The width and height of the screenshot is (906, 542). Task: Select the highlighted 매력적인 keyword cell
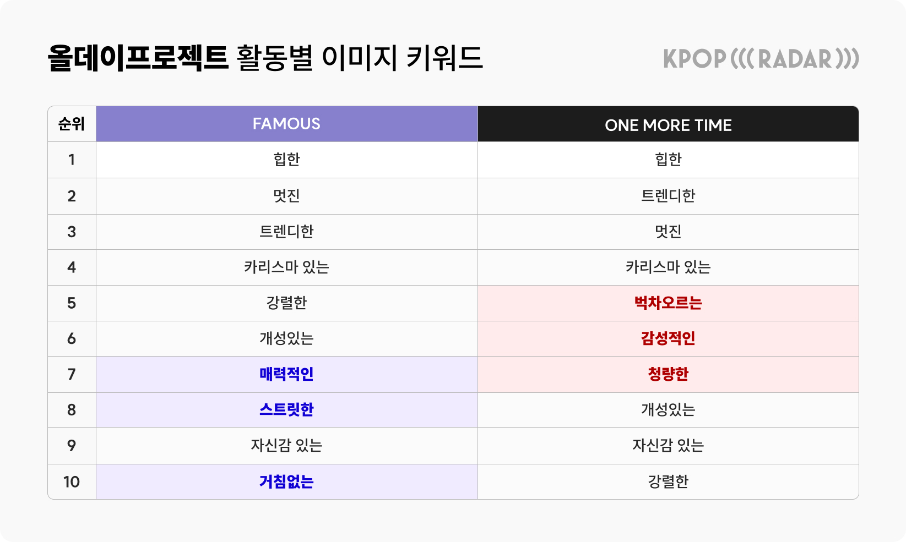tap(286, 374)
